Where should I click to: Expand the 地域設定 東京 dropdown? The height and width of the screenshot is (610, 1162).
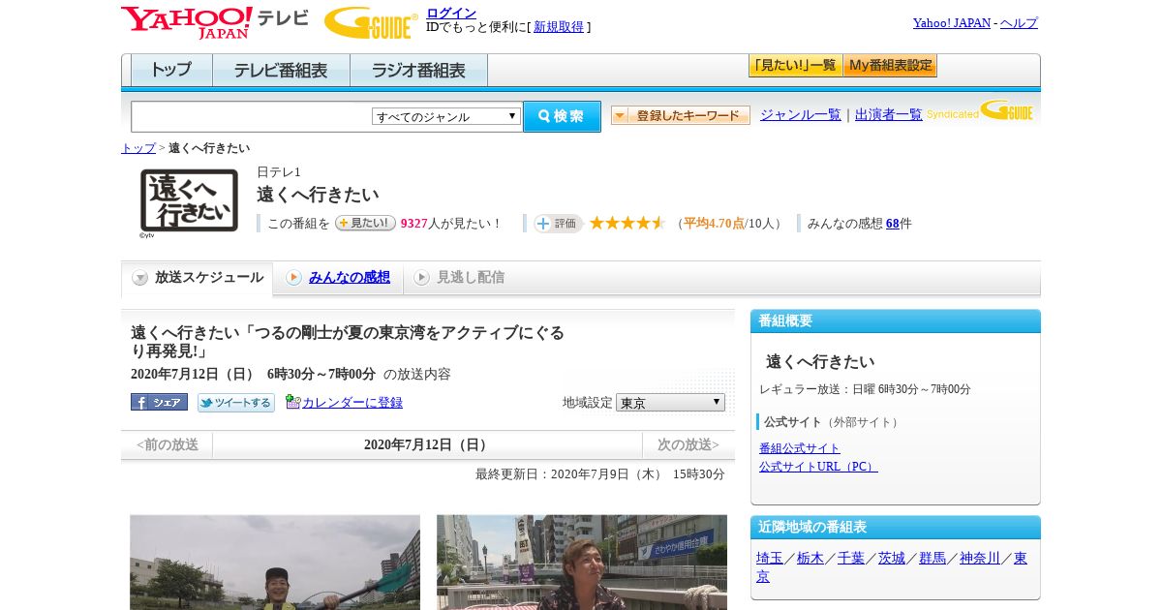(670, 402)
